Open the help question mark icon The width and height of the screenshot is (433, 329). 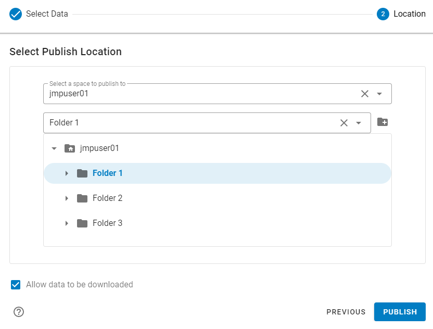(18, 311)
